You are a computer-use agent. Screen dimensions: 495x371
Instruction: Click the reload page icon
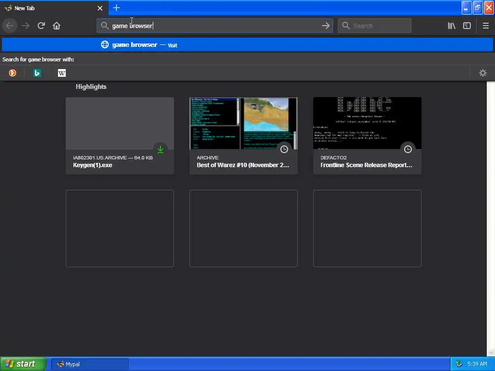pyautogui.click(x=41, y=26)
